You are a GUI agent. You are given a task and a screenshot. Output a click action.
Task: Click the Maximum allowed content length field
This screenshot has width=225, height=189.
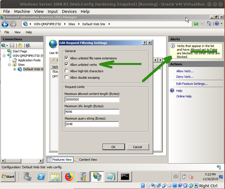point(92,99)
